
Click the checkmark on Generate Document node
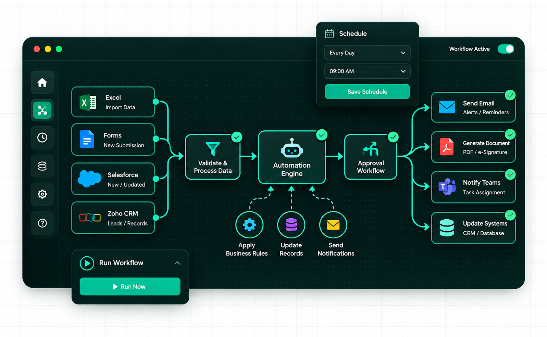tap(510, 134)
